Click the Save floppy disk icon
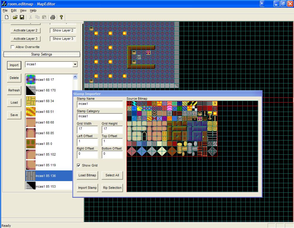 point(22,17)
